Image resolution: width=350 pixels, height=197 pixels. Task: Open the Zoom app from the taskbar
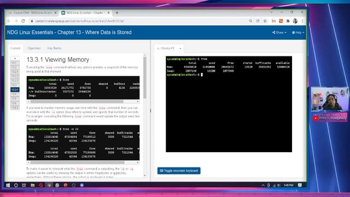[82, 185]
